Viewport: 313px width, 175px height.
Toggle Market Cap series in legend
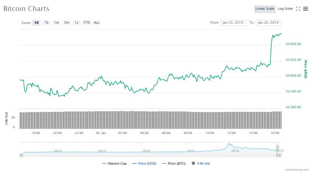pyautogui.click(x=114, y=163)
